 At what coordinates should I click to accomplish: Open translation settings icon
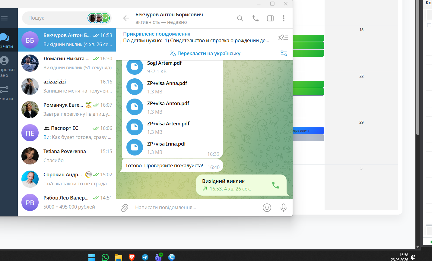tap(284, 53)
